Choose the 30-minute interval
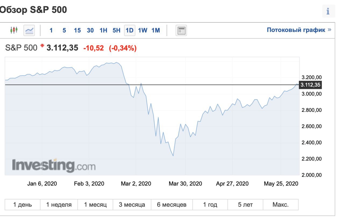The width and height of the screenshot is (344, 217). pos(90,30)
